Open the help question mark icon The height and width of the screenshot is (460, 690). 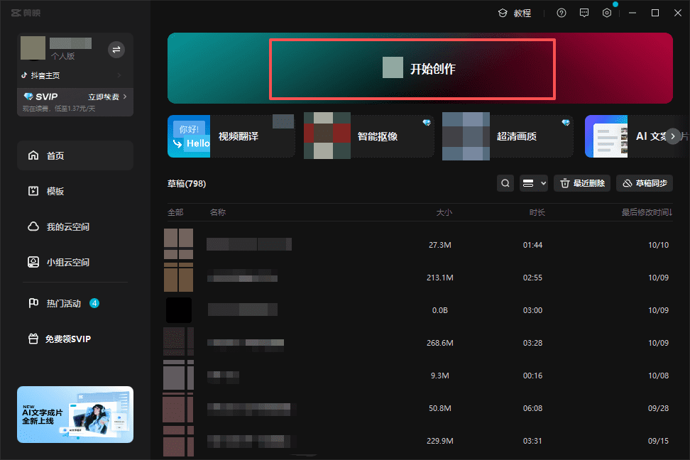click(x=562, y=13)
